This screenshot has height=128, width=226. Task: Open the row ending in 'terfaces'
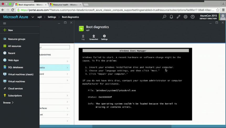[55, 108]
